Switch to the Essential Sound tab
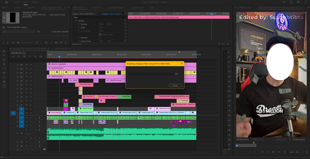 [137, 8]
